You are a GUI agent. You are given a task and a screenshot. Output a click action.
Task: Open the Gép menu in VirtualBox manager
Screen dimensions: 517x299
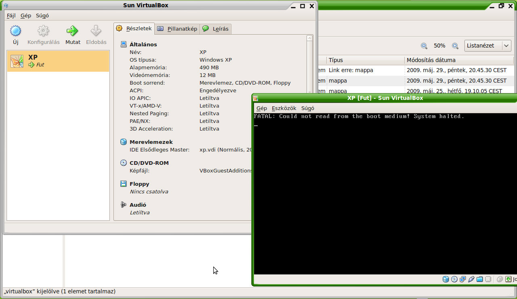coord(26,16)
